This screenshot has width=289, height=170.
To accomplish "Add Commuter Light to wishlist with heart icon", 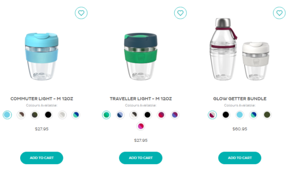I will pyautogui.click(x=81, y=13).
